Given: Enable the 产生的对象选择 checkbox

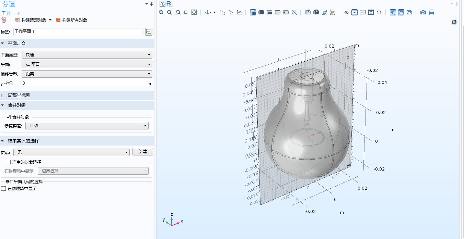Looking at the screenshot, I should pyautogui.click(x=8, y=162).
